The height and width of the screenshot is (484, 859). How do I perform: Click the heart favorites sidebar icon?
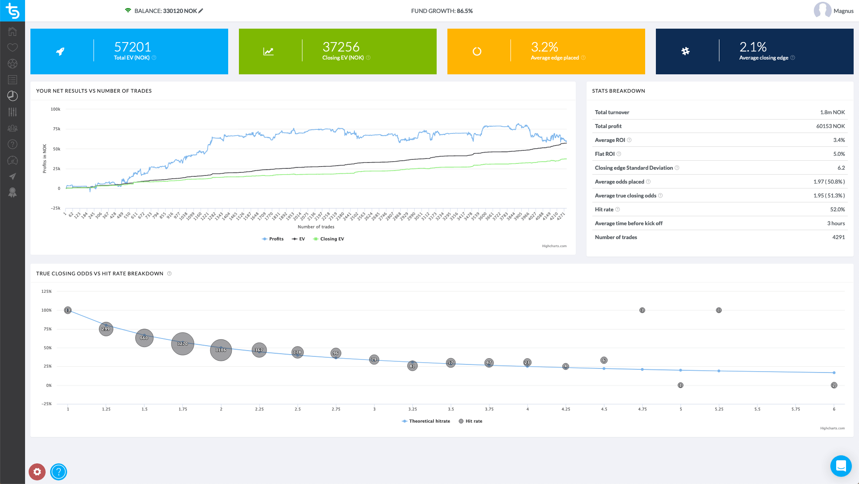click(x=13, y=47)
